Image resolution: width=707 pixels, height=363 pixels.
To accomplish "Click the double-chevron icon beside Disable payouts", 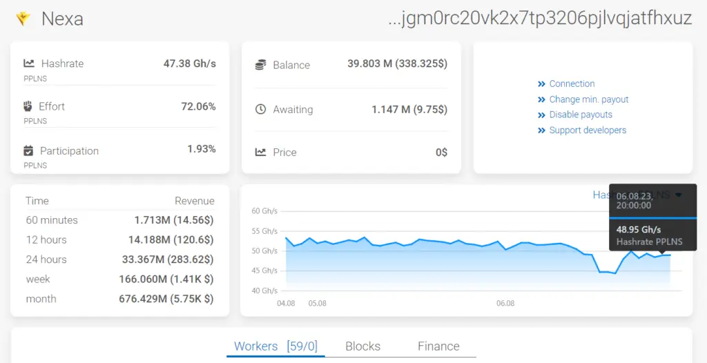I will 541,115.
